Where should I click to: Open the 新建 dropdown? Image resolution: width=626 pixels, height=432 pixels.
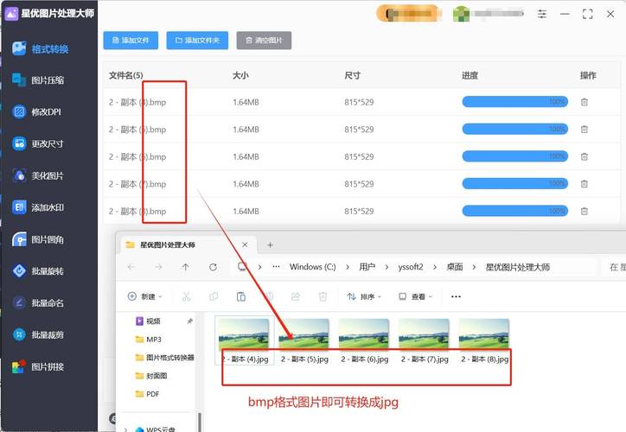point(145,296)
